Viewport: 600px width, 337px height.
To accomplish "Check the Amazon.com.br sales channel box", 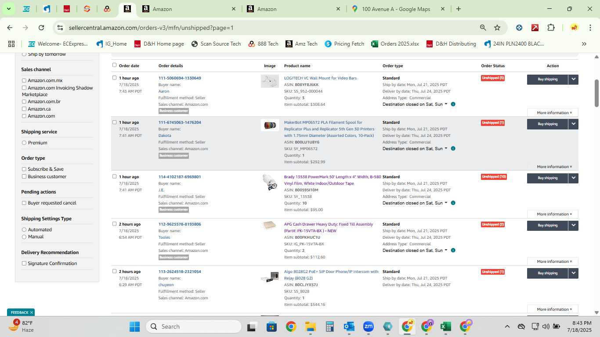I will click(x=24, y=101).
